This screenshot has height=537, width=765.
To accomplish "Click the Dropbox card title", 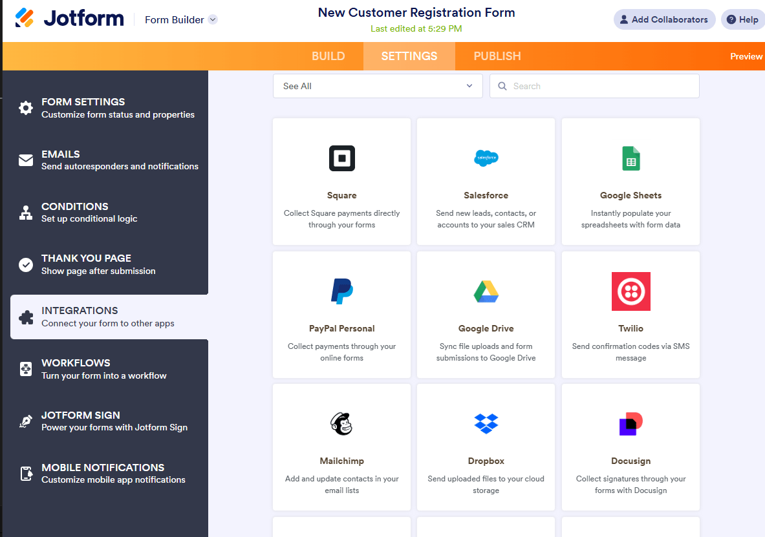I will point(486,461).
